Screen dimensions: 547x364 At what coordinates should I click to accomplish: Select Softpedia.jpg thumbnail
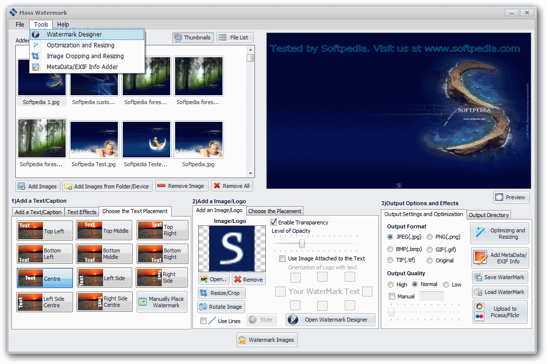(x=198, y=144)
